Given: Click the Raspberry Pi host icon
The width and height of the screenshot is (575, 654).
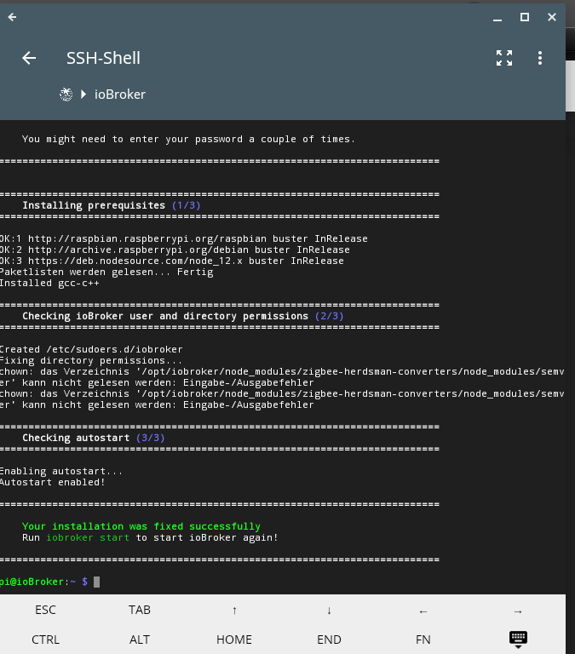Looking at the screenshot, I should [x=66, y=95].
